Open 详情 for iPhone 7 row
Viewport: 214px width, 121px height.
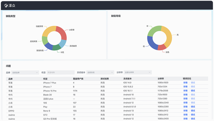[185, 87]
